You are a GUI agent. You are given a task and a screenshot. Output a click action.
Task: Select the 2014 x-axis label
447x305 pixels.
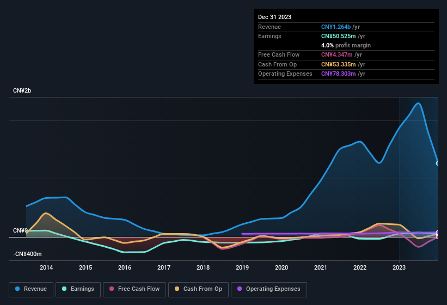46,267
